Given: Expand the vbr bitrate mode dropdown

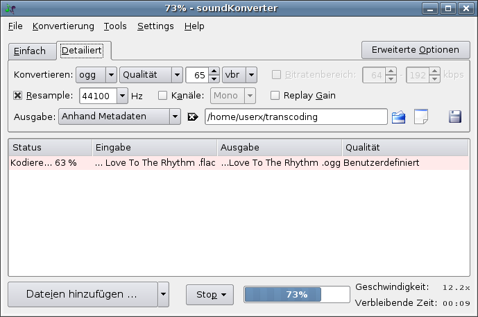Looking at the screenshot, I should tap(240, 75).
